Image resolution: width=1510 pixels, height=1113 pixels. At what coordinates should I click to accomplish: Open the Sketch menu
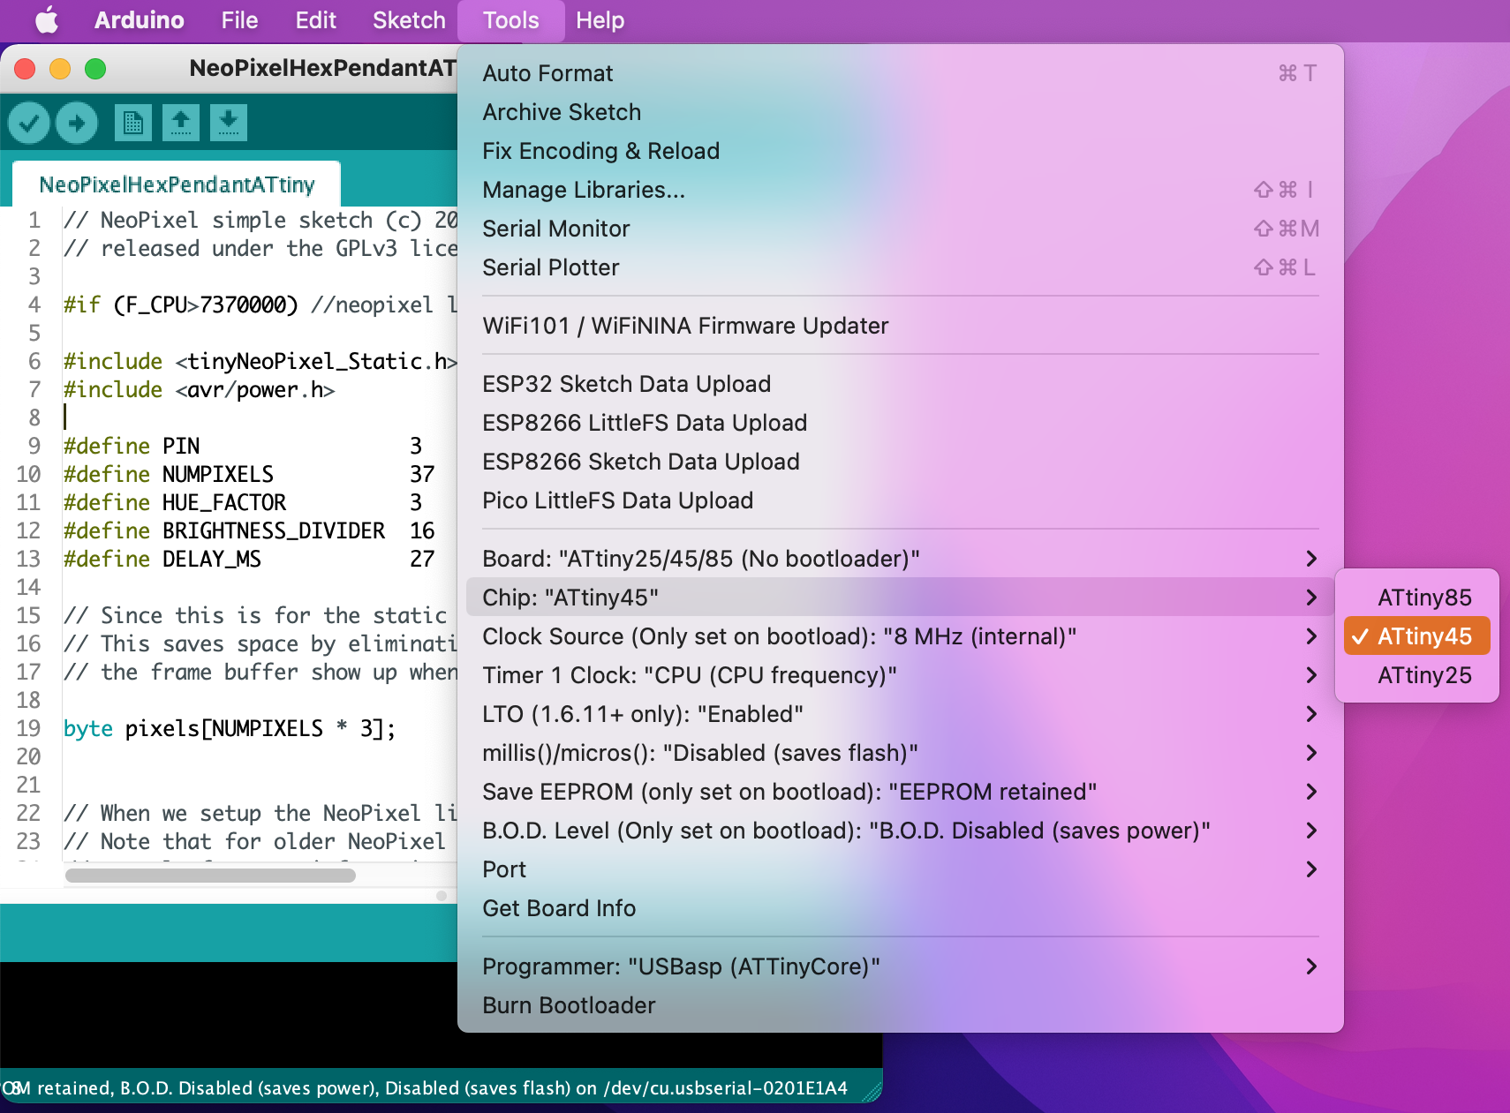[x=409, y=20]
